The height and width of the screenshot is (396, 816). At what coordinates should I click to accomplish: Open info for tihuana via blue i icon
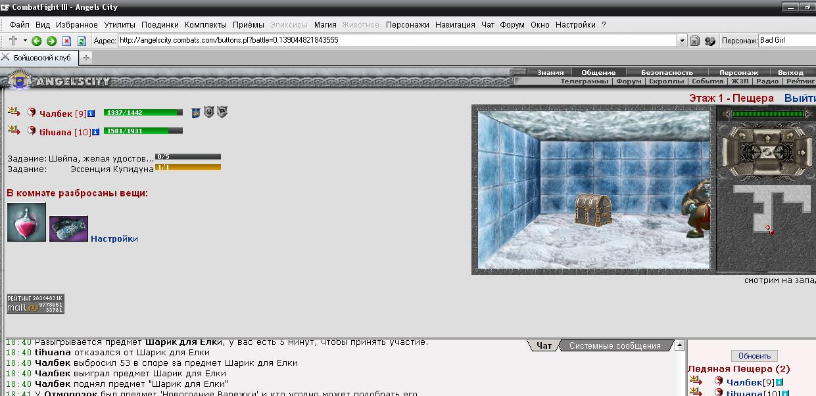point(95,132)
